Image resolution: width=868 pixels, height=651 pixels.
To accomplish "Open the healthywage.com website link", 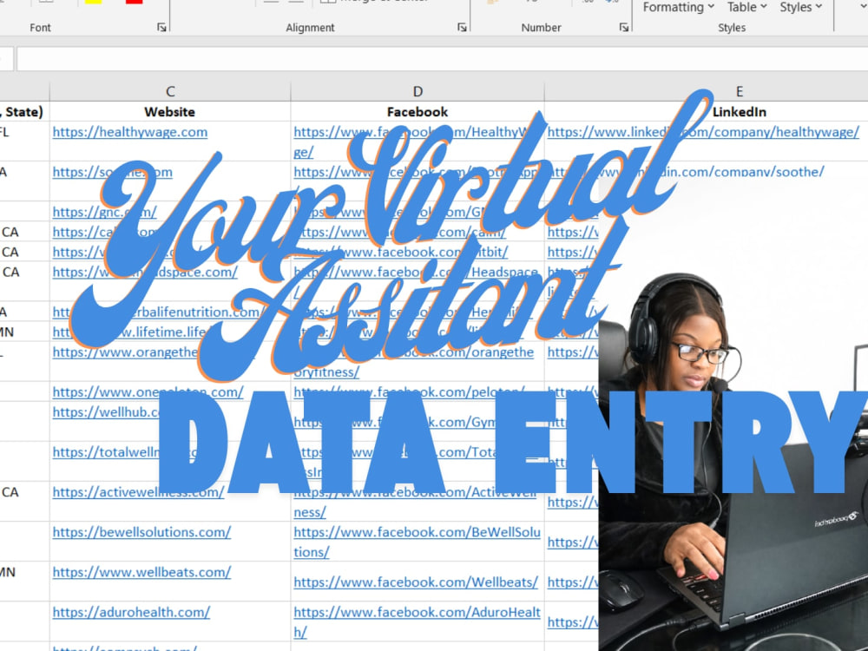I will [130, 132].
